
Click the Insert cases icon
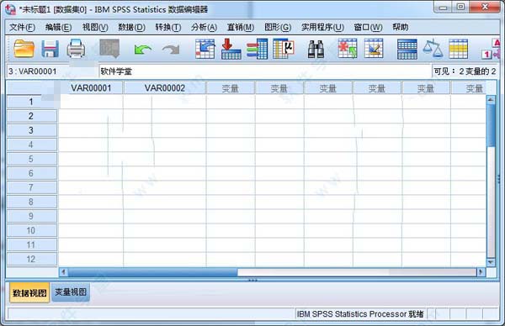point(348,49)
